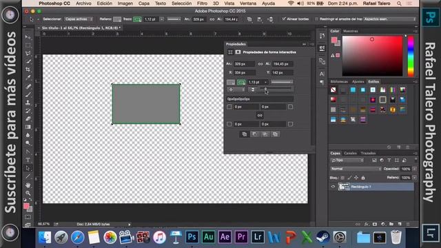The image size is (441, 248).
Task: Select the Gradient tool
Action: pos(28,127)
